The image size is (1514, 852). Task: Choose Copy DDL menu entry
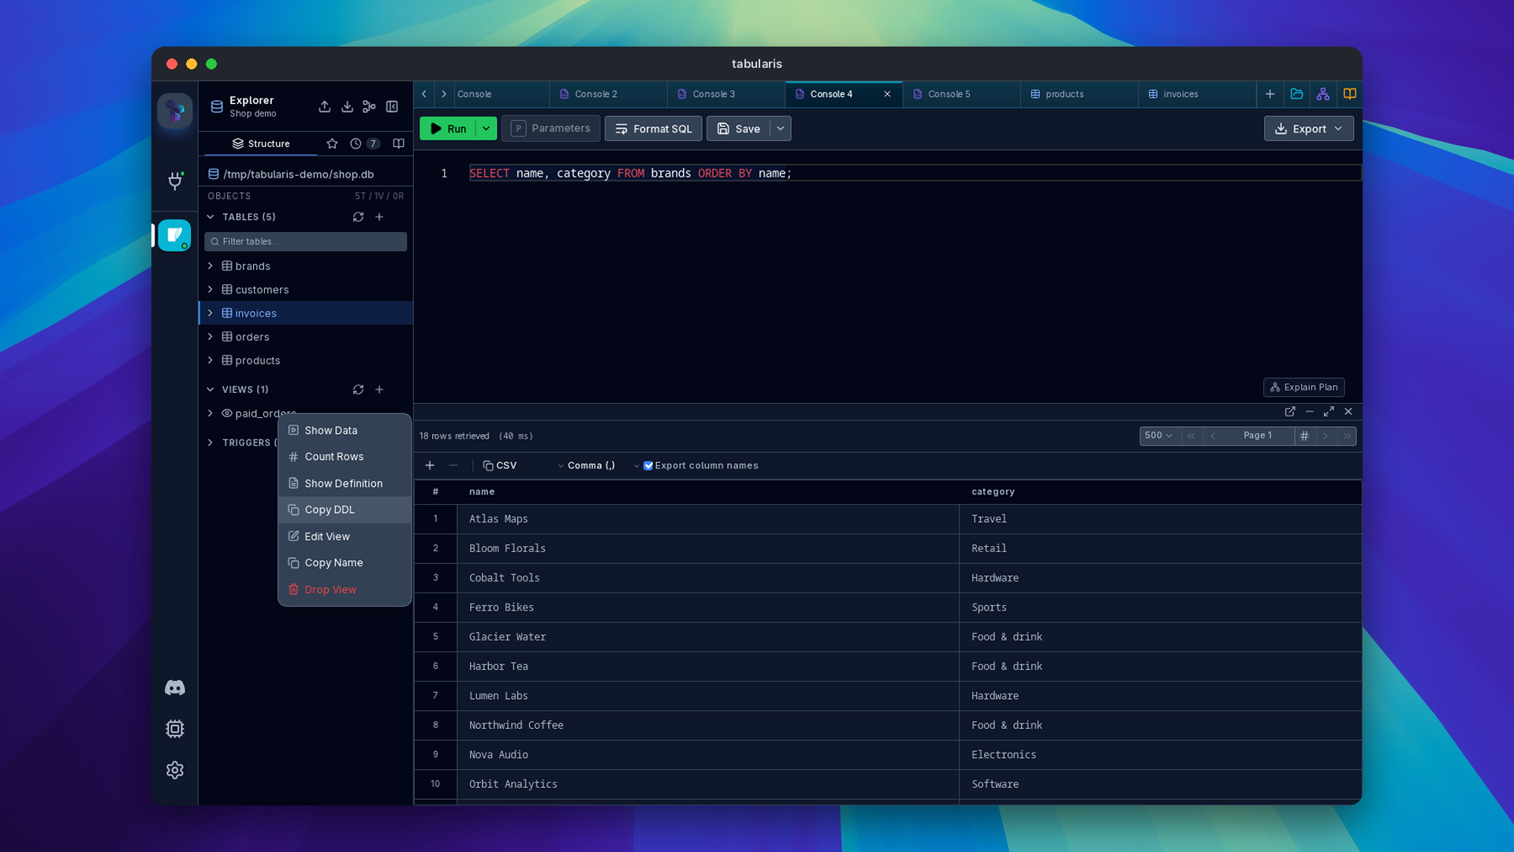(x=345, y=510)
